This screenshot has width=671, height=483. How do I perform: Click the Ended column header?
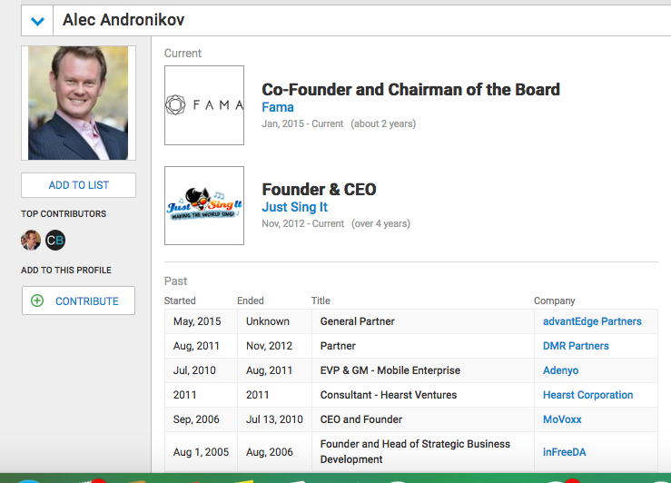(251, 301)
